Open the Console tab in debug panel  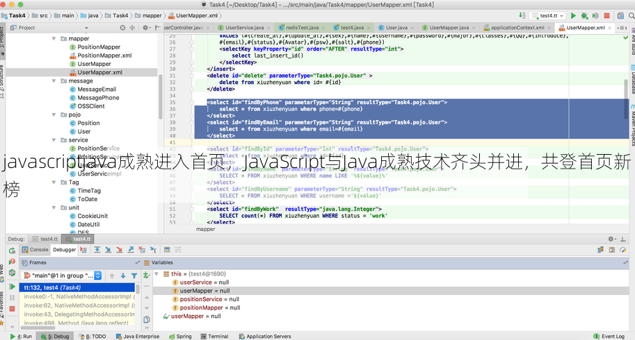[35, 250]
